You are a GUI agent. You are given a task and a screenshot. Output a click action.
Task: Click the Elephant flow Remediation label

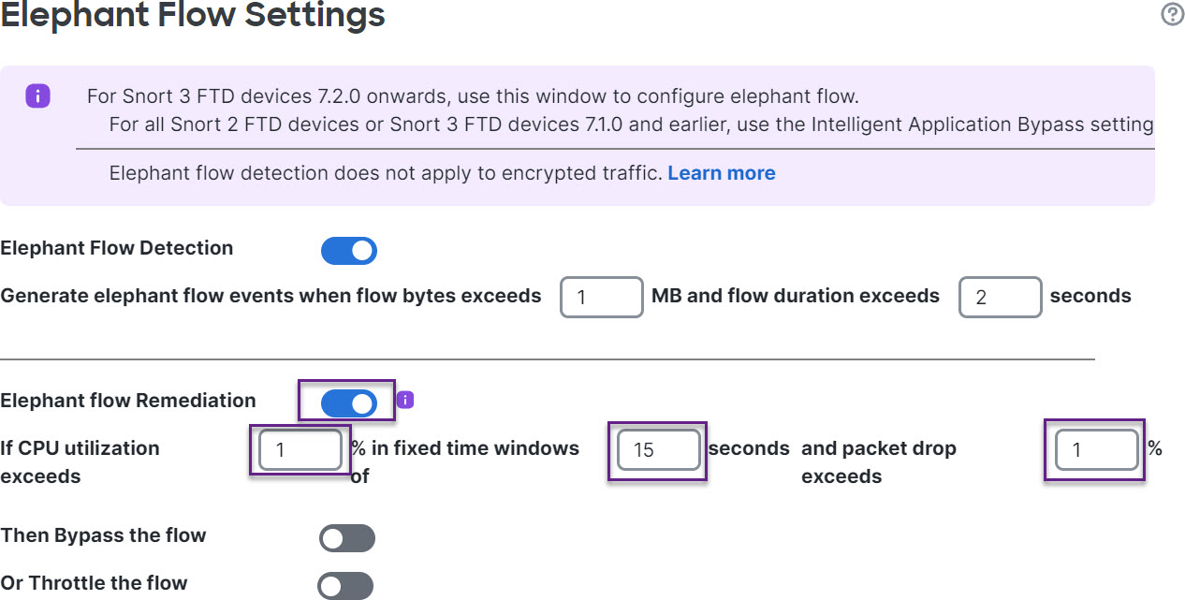click(128, 401)
